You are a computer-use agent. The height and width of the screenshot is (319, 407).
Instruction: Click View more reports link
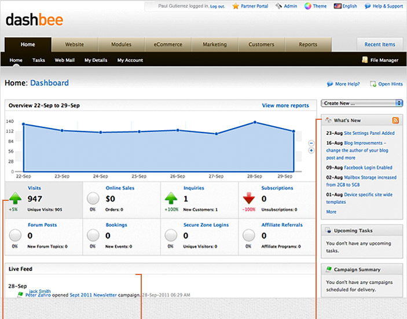[x=285, y=105]
